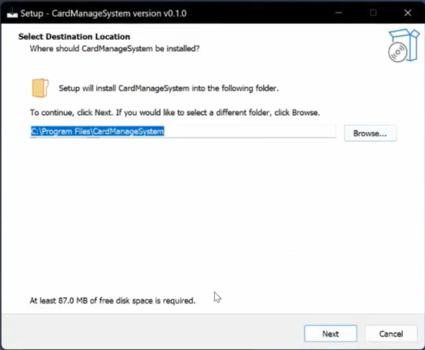This screenshot has width=425, height=350.
Task: Click the box-and-disc installer icon
Action: 404,45
